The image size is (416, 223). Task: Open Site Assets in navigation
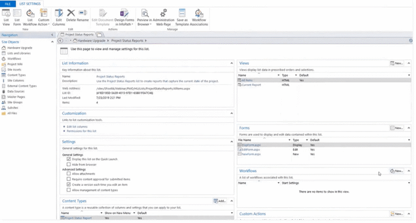(14, 69)
